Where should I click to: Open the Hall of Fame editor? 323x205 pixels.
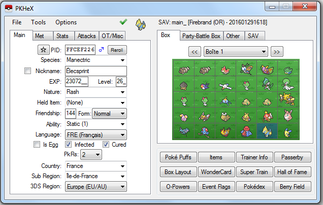point(293,172)
